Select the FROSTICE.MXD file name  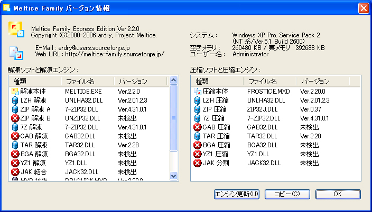point(268,92)
